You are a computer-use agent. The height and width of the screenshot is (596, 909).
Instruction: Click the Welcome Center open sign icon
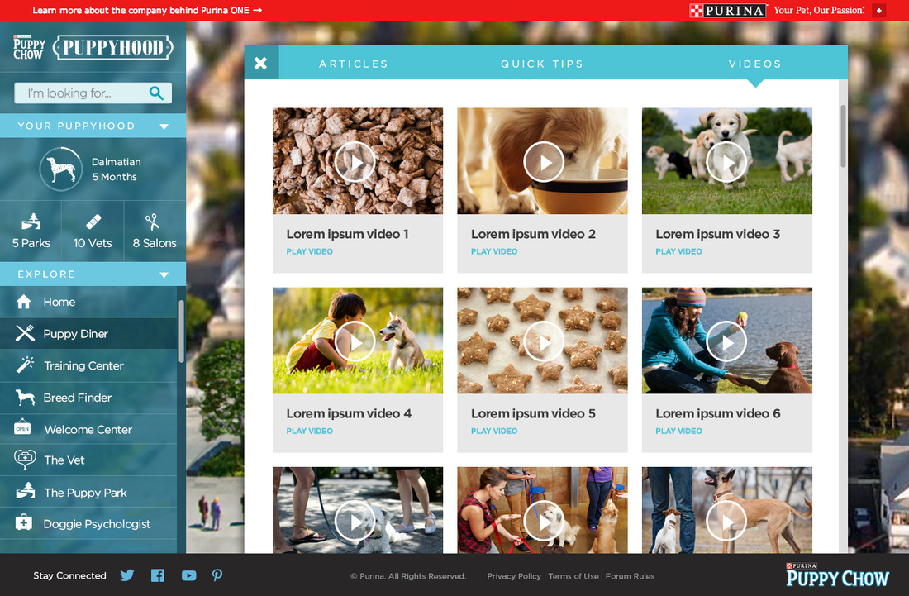[x=22, y=427]
